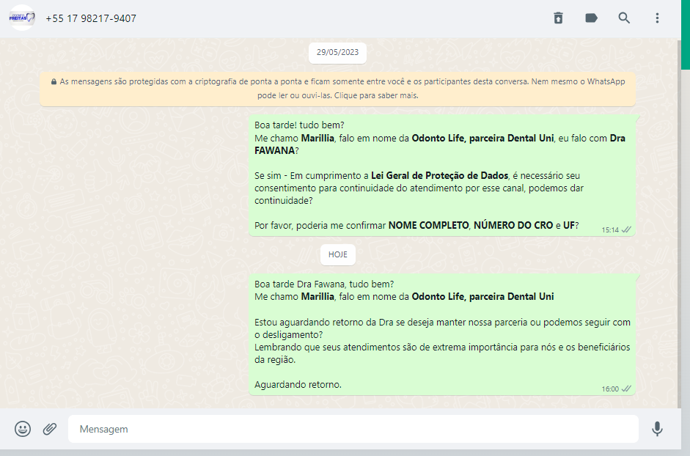Delete conversation using the trash icon
Screen dimensions: 690x456
tap(558, 18)
